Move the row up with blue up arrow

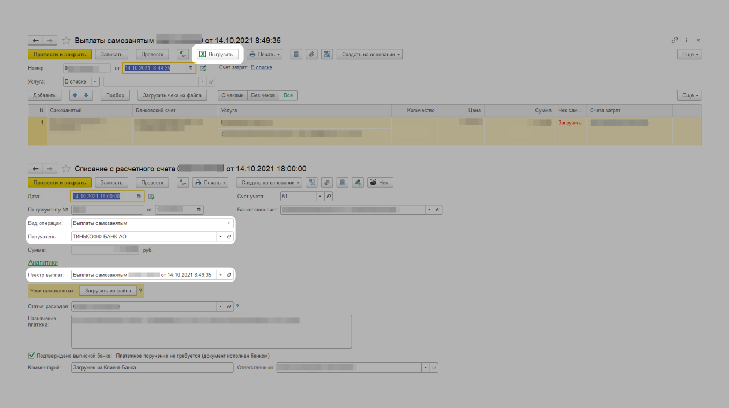[75, 95]
